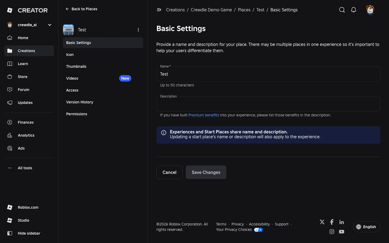The height and width of the screenshot is (243, 389).
Task: Open the Access settings tab
Action: (103, 90)
